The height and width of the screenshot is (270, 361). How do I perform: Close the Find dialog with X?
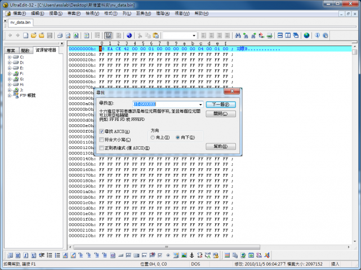click(x=232, y=91)
